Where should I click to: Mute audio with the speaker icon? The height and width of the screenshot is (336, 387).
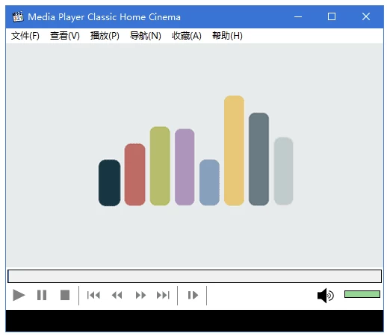click(325, 296)
